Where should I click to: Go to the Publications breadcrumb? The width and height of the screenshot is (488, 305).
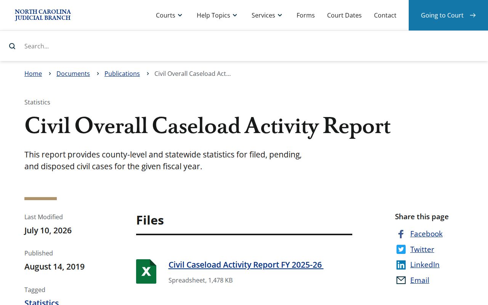122,74
